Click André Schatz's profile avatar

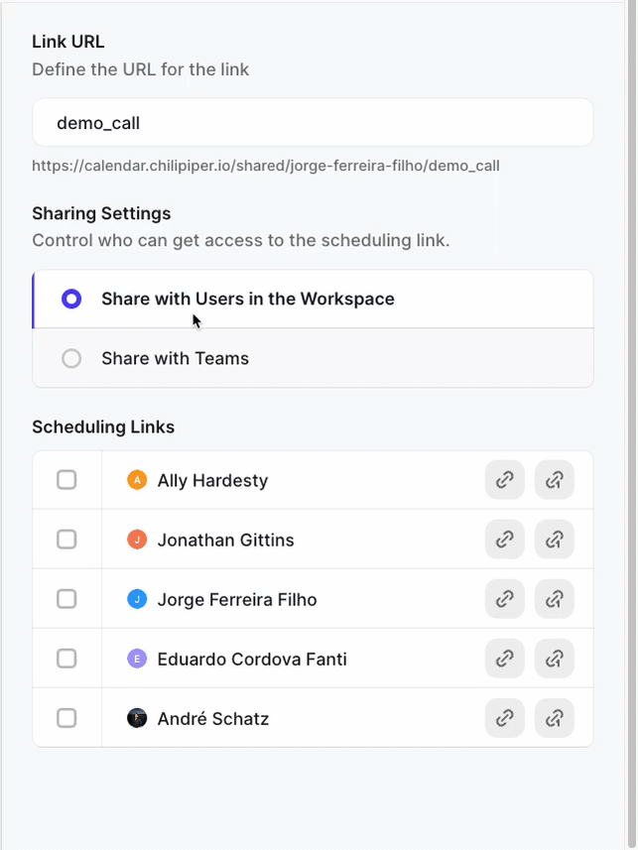137,718
